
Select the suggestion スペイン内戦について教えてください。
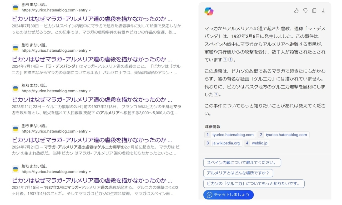(x=242, y=163)
